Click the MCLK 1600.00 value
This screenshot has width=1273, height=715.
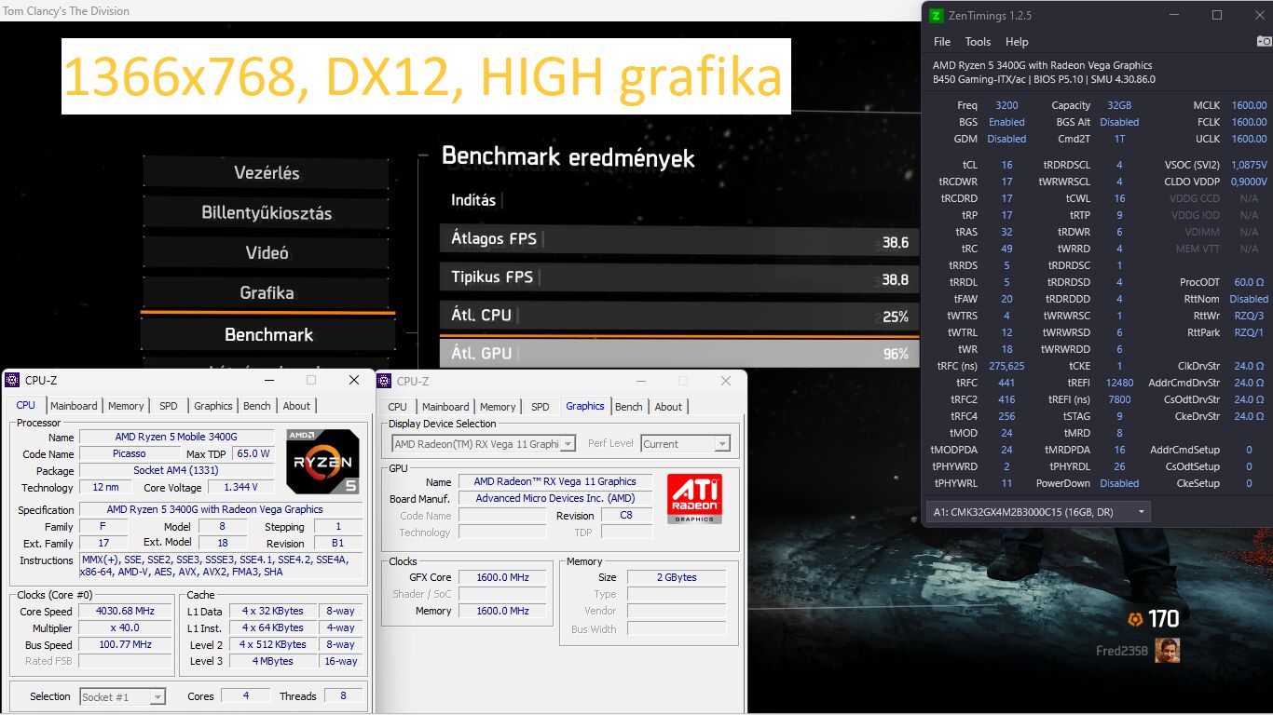[1249, 105]
